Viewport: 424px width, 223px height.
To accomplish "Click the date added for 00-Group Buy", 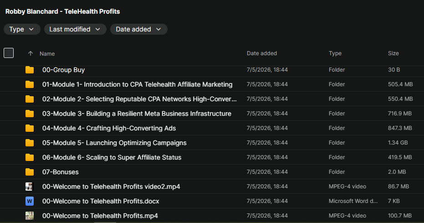I will point(267,70).
